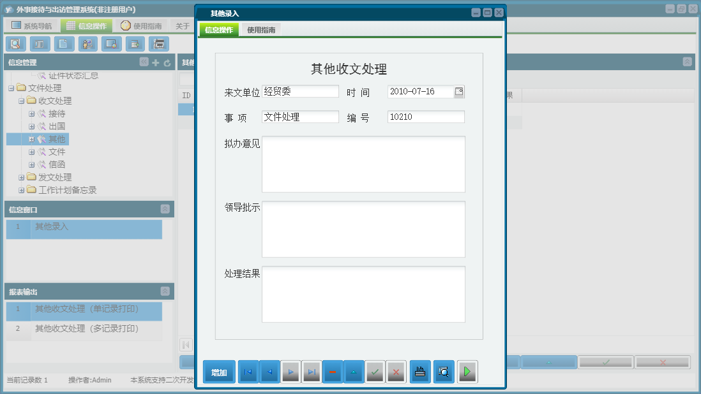Expand the 信函 tree node
The height and width of the screenshot is (394, 701).
coord(30,164)
